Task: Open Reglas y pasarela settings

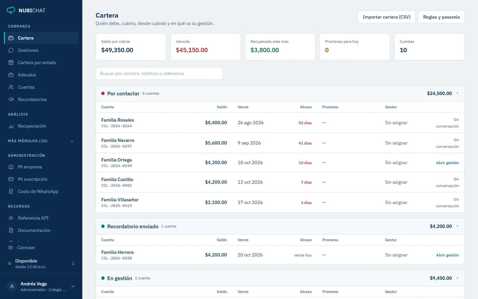Action: pos(441,17)
